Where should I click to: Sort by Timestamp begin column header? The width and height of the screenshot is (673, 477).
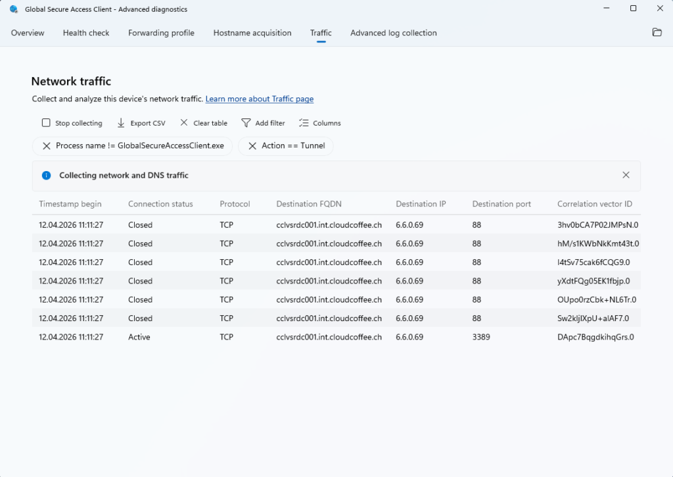pyautogui.click(x=70, y=204)
